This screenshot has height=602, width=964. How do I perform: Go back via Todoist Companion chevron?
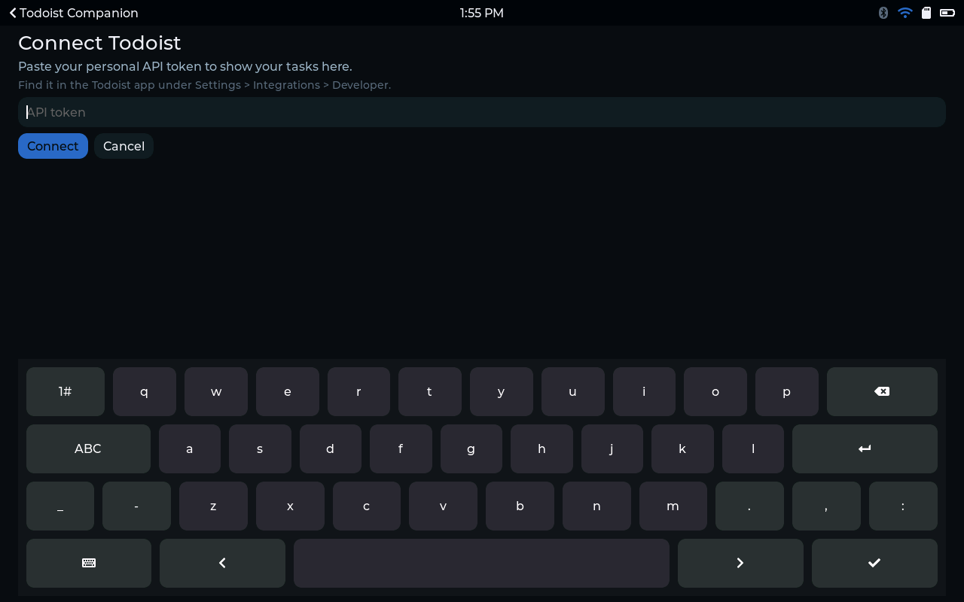click(x=13, y=13)
